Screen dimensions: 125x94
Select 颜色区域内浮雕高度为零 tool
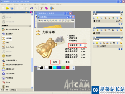pyautogui.click(x=12, y=65)
